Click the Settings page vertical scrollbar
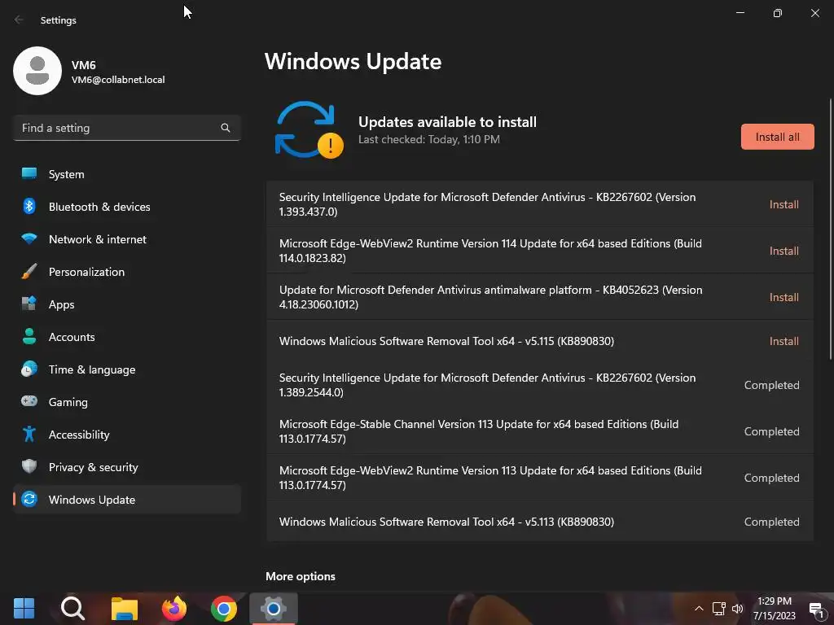 click(x=830, y=229)
